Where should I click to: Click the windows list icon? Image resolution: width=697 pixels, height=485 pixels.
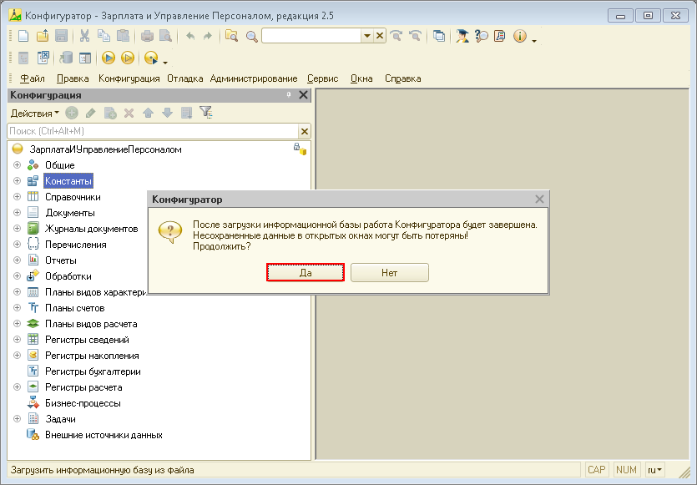pos(439,36)
